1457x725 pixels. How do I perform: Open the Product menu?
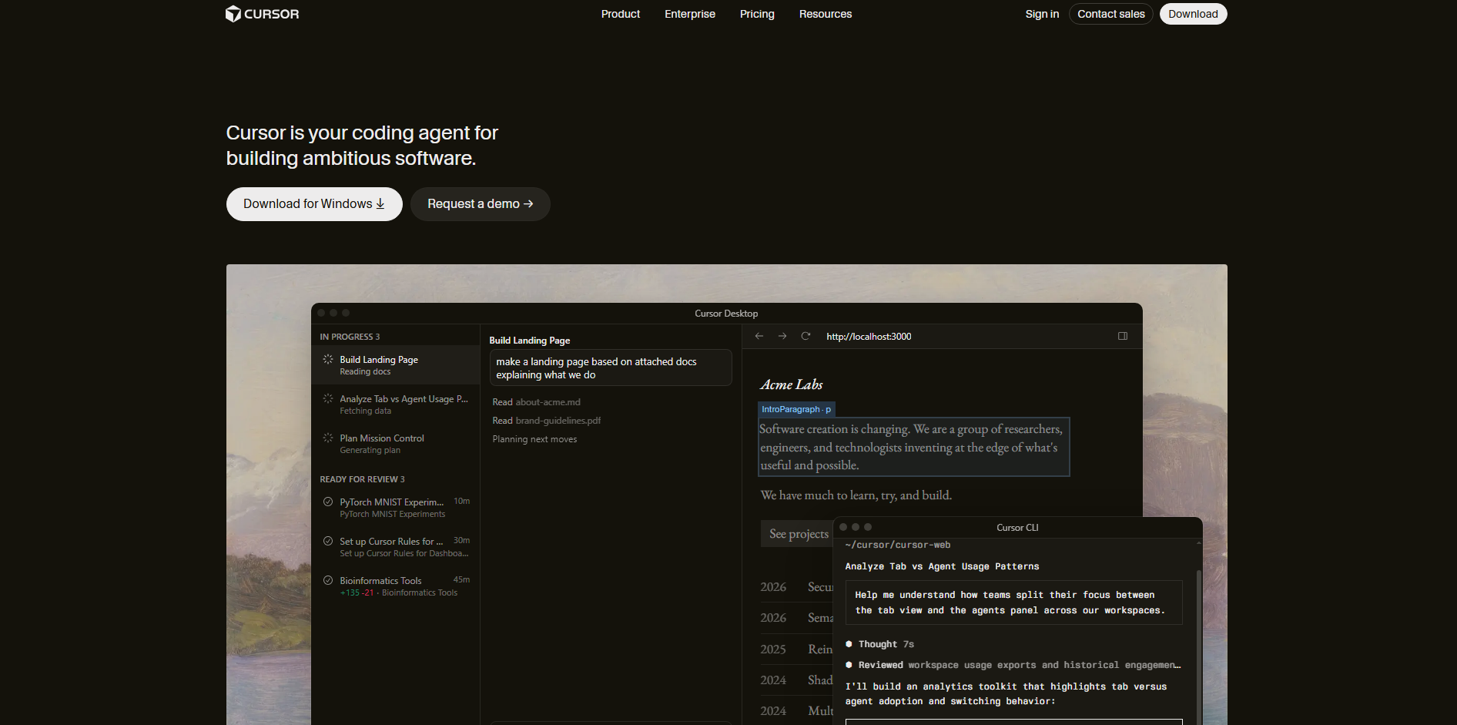(621, 14)
